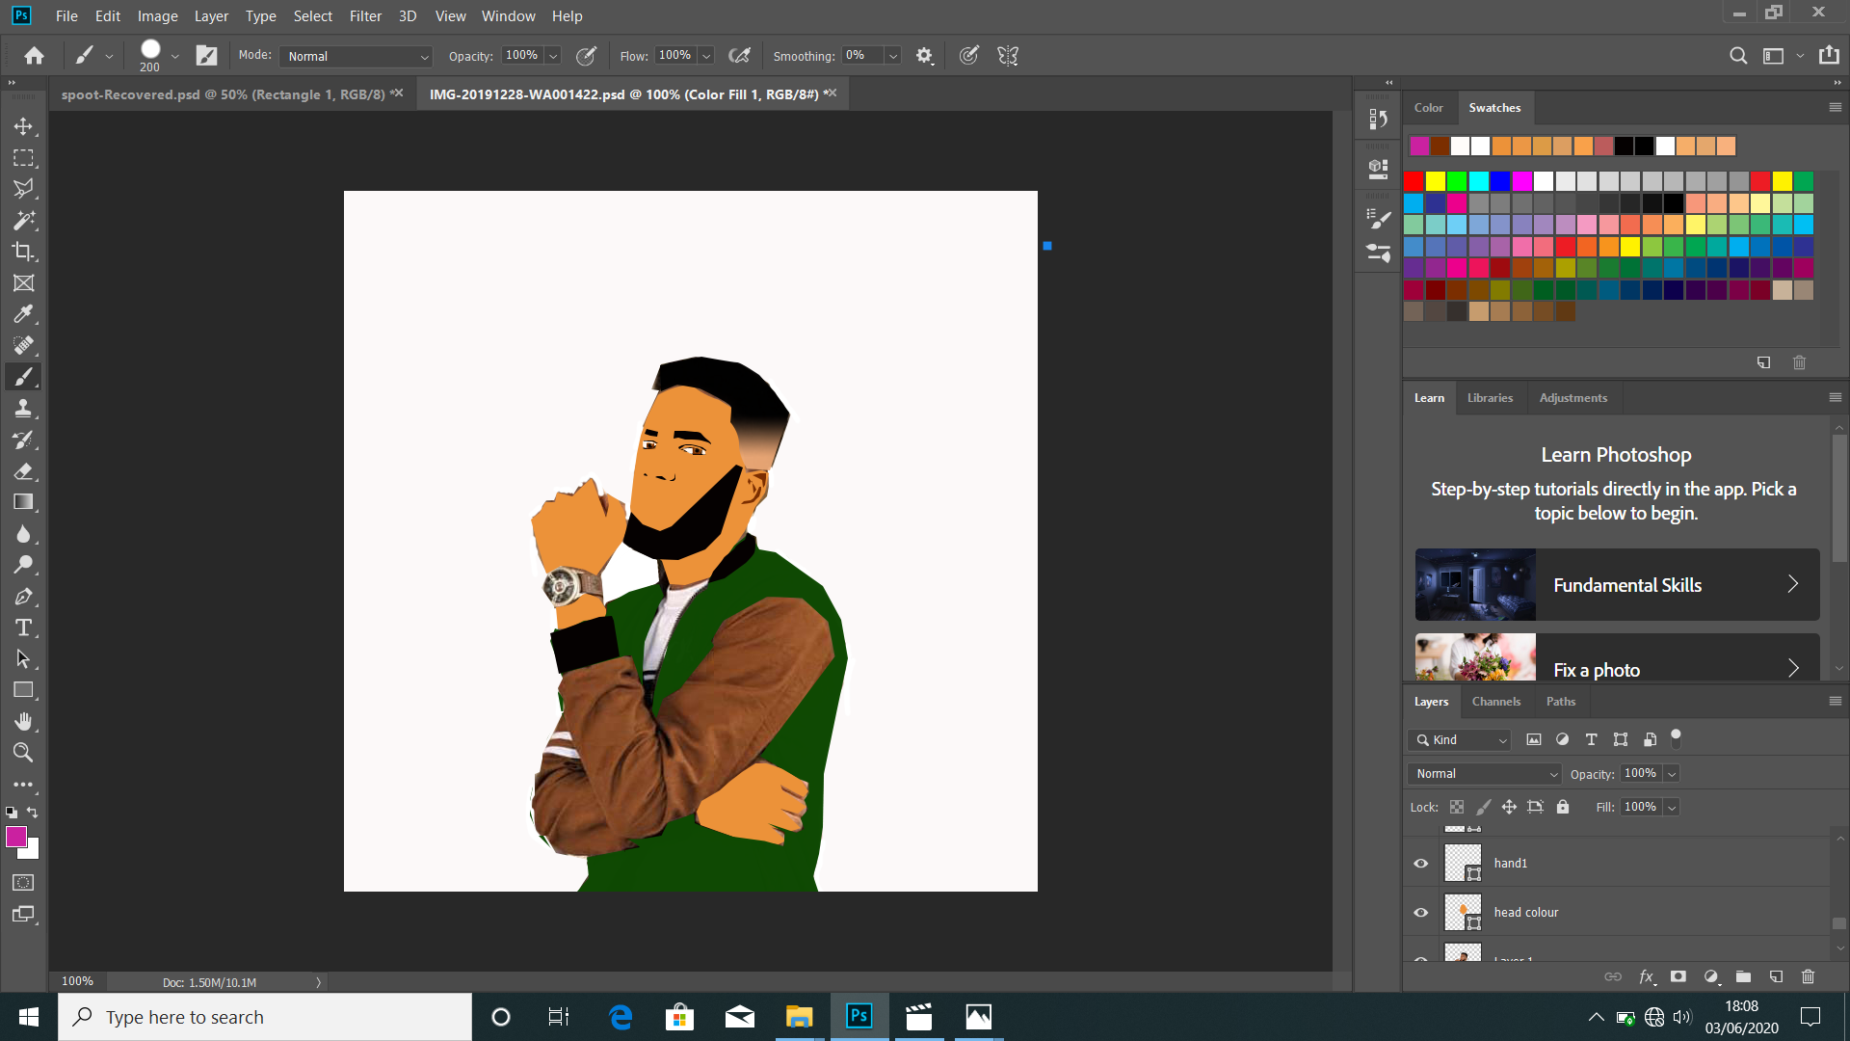Viewport: 1850px width, 1041px height.
Task: Select the Gradient tool
Action: 23,502
